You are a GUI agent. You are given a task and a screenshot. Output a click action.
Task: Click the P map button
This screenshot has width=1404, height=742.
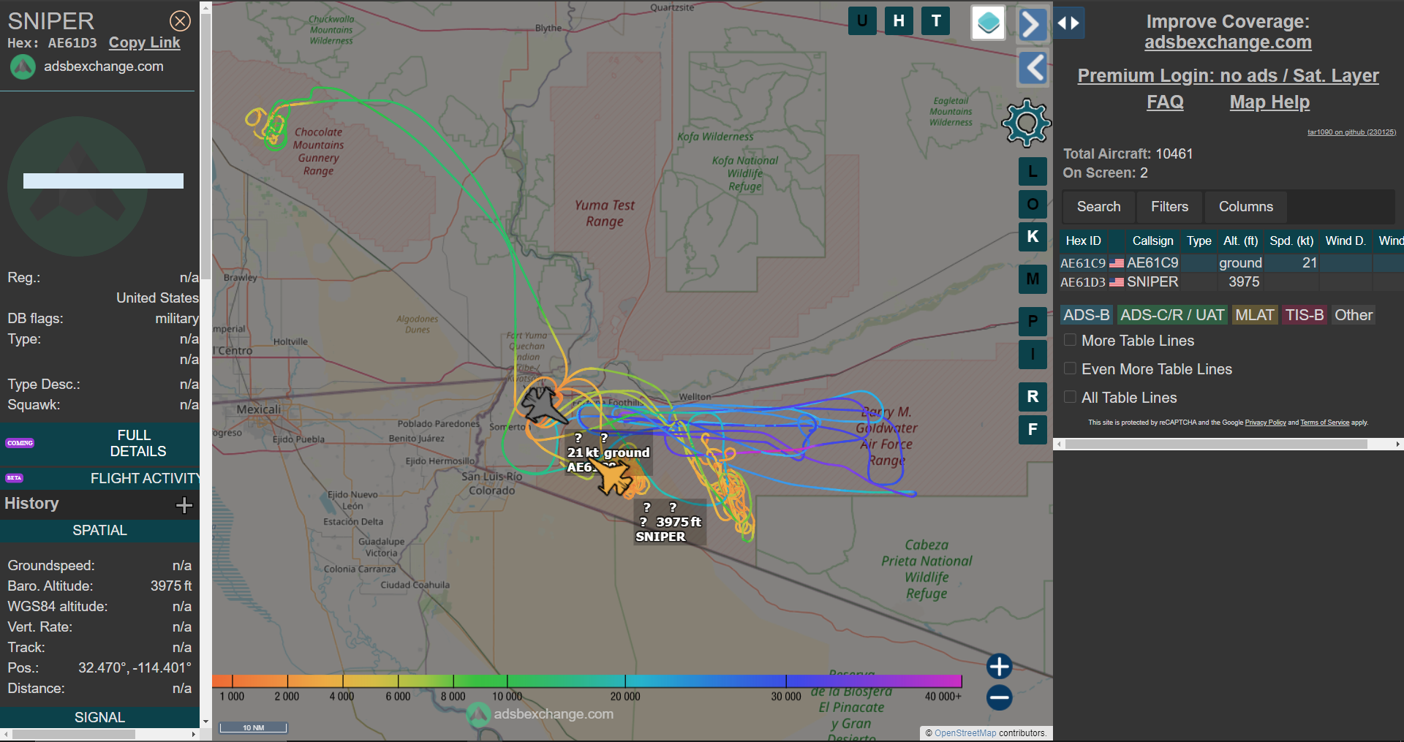1033,321
